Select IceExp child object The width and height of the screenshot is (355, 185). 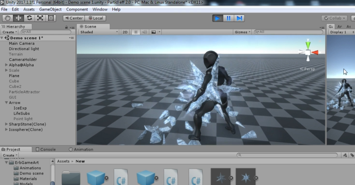pyautogui.click(x=20, y=108)
